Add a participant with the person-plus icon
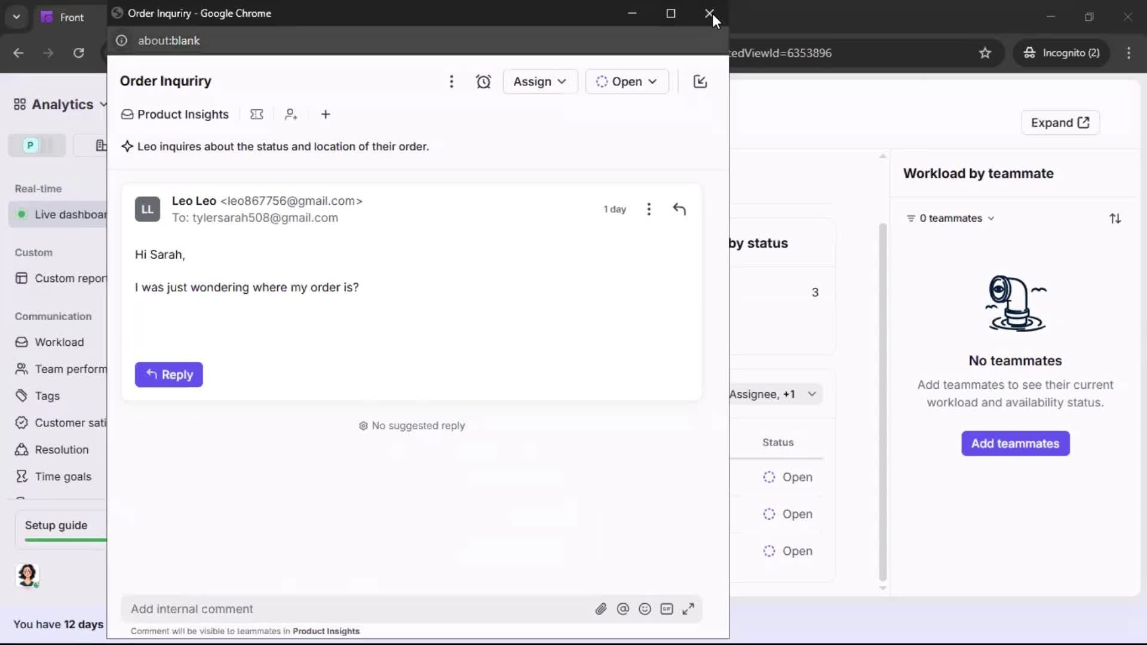 point(291,114)
